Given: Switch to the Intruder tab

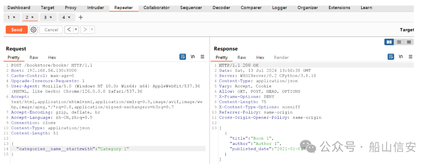Looking at the screenshot, I should pos(96,8).
